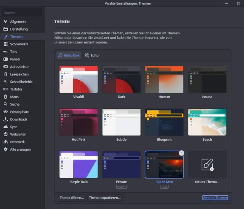
Task: Follow the Weitere Themen link
Action: tap(215, 198)
